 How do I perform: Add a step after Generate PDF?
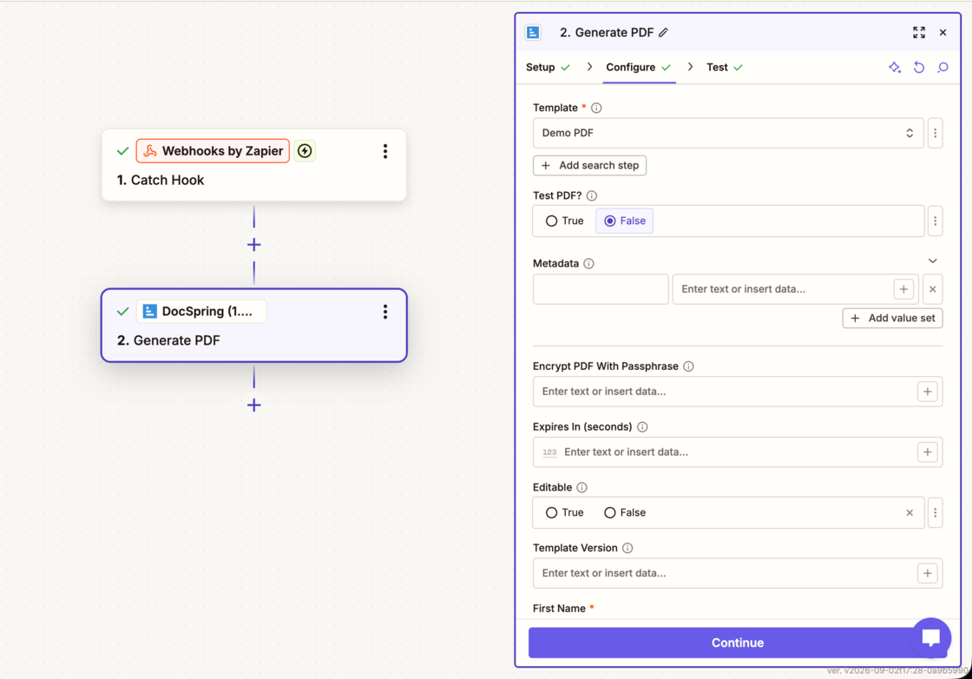254,405
